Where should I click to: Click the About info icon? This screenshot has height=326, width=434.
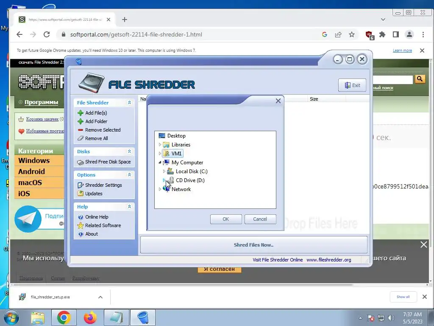point(81,234)
